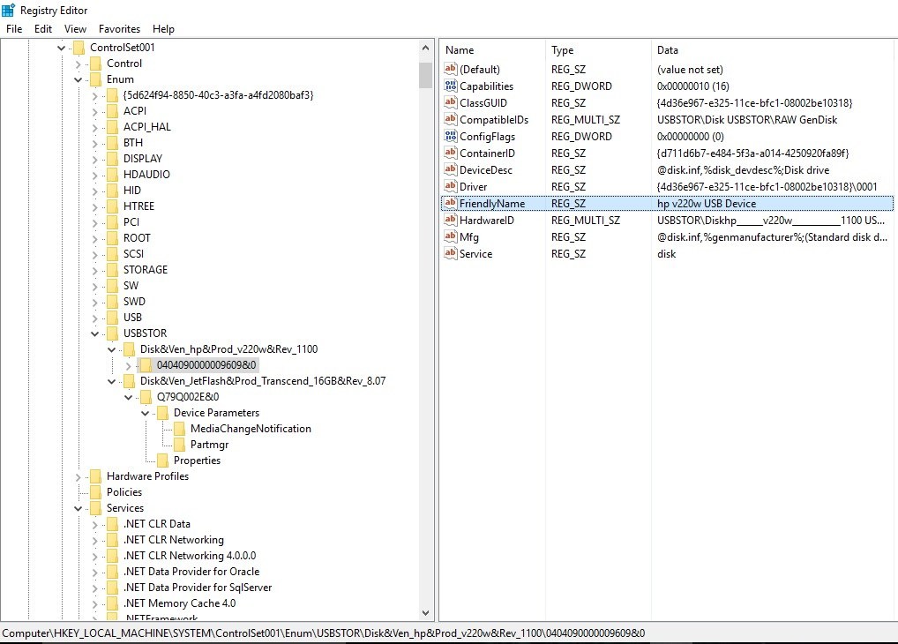Image resolution: width=898 pixels, height=644 pixels.
Task: Select the Partmgr key in tree
Action: (x=209, y=445)
